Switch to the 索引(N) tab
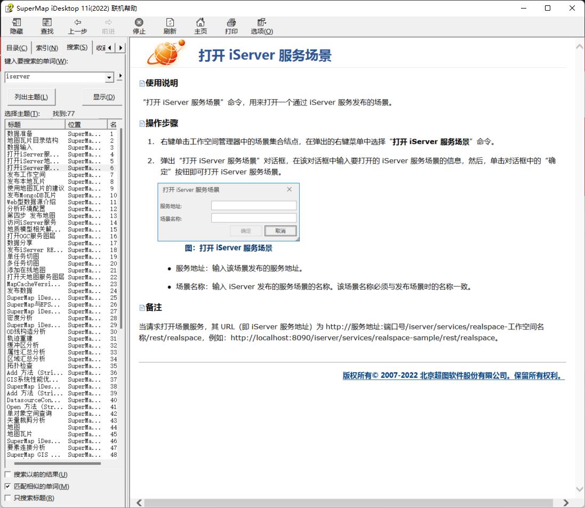The width and height of the screenshot is (585, 508). [x=47, y=48]
